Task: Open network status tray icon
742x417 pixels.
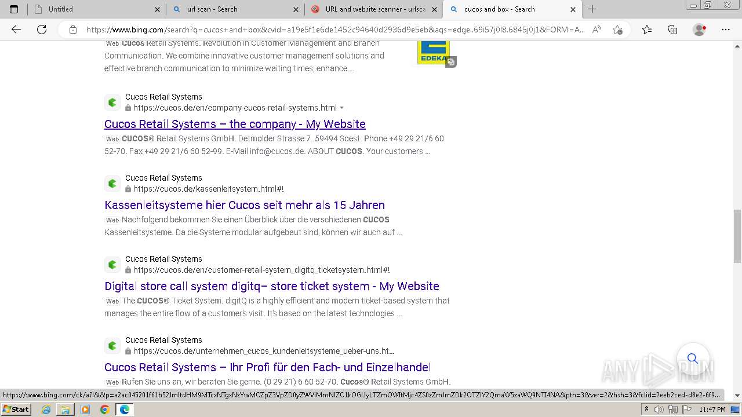Action: pyautogui.click(x=672, y=409)
